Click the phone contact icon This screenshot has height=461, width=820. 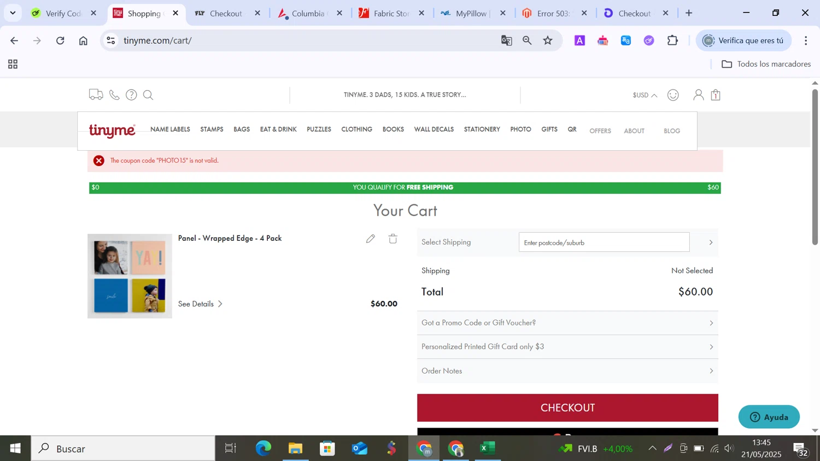click(x=114, y=94)
